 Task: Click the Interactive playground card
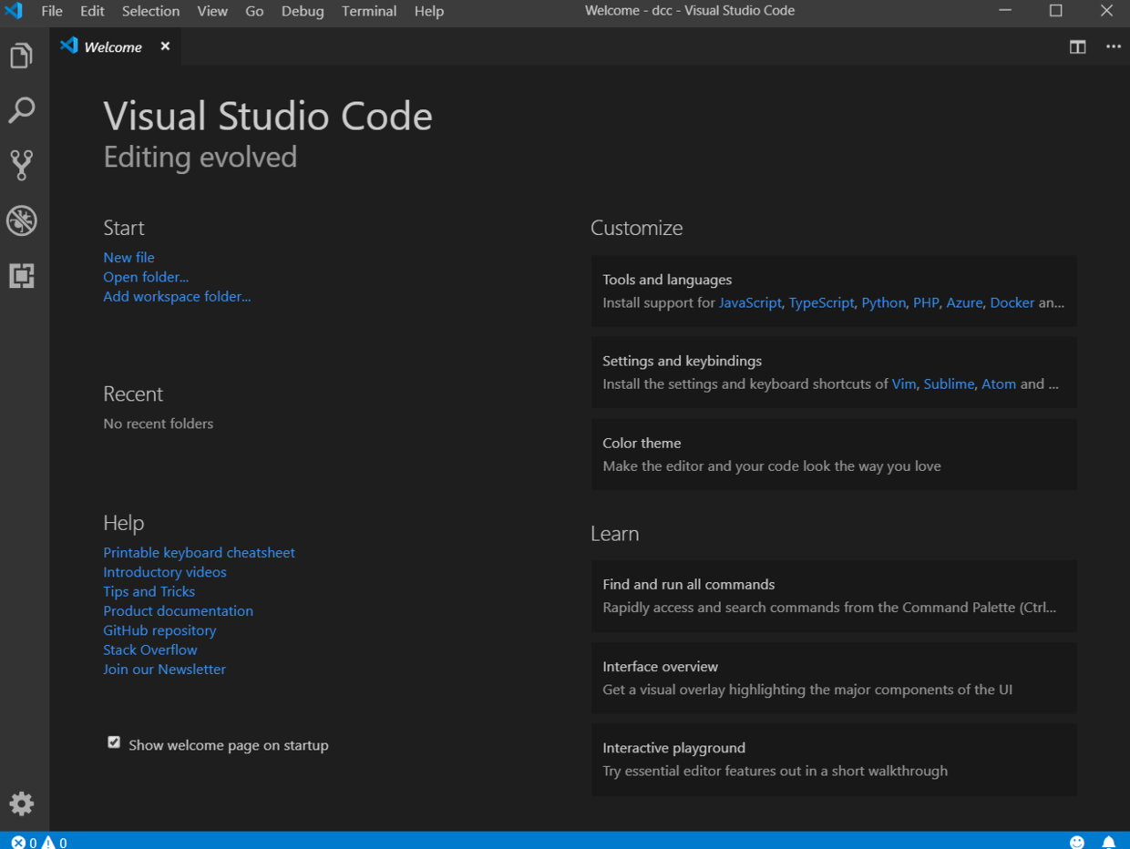[833, 759]
